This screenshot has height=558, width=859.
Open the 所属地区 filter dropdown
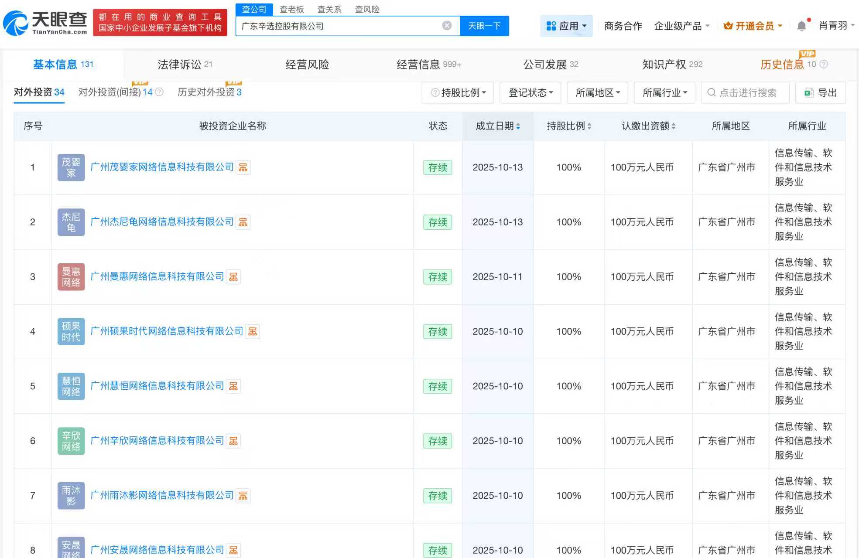[x=597, y=92]
